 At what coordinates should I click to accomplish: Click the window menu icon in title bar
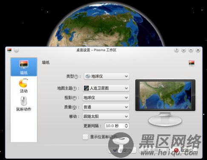[9, 50]
